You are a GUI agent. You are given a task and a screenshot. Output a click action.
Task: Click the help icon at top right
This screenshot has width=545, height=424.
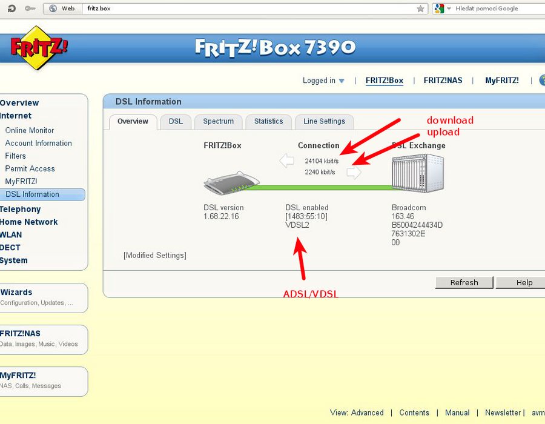click(x=542, y=81)
